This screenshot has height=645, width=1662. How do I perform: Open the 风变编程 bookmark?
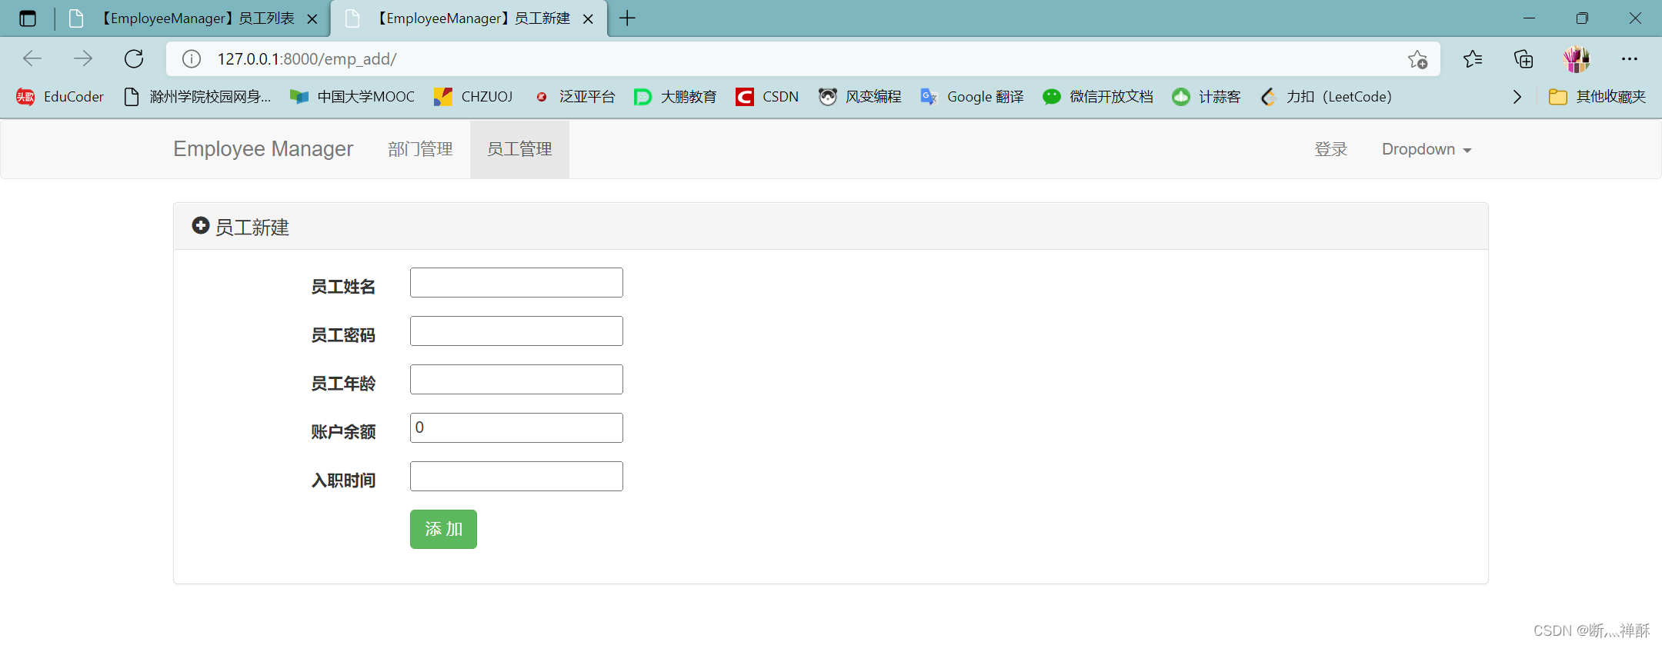pos(860,97)
